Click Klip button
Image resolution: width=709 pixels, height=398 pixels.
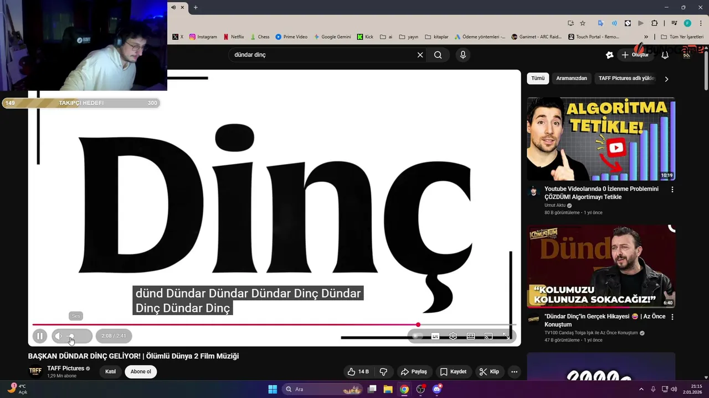(489, 371)
